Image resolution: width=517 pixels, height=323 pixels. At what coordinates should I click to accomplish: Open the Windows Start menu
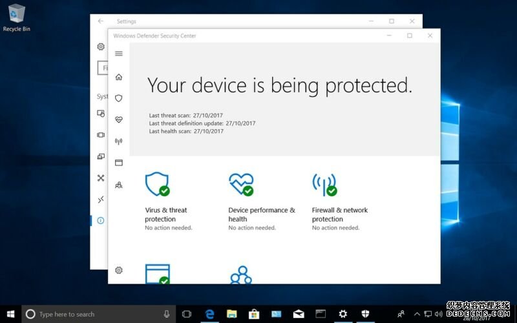pyautogui.click(x=10, y=314)
